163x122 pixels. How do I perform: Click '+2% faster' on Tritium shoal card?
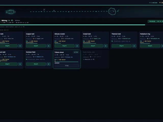(62, 60)
